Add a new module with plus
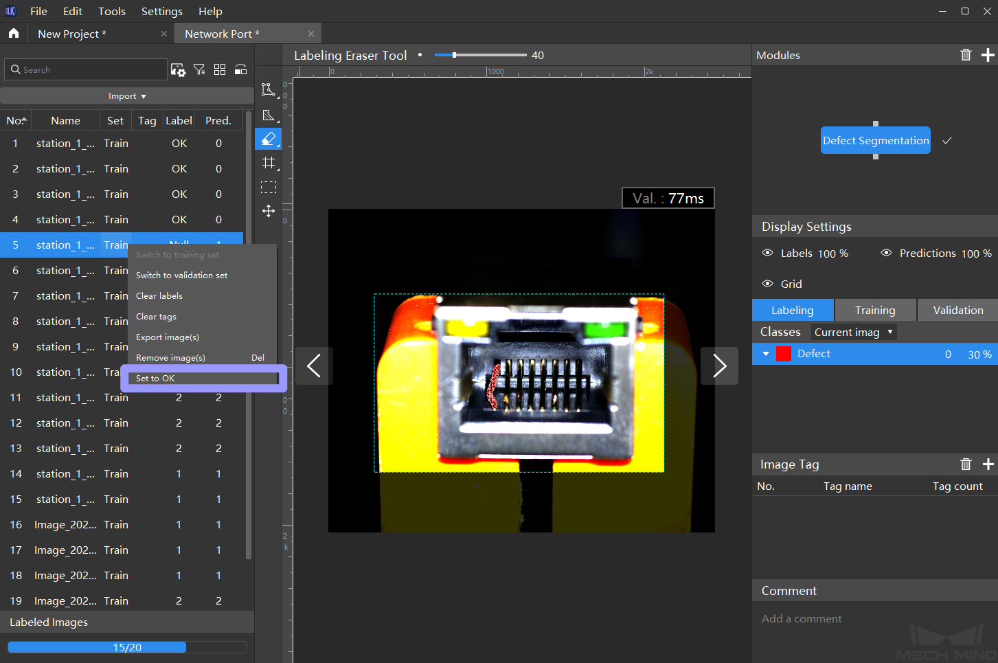The height and width of the screenshot is (663, 998). click(x=988, y=55)
